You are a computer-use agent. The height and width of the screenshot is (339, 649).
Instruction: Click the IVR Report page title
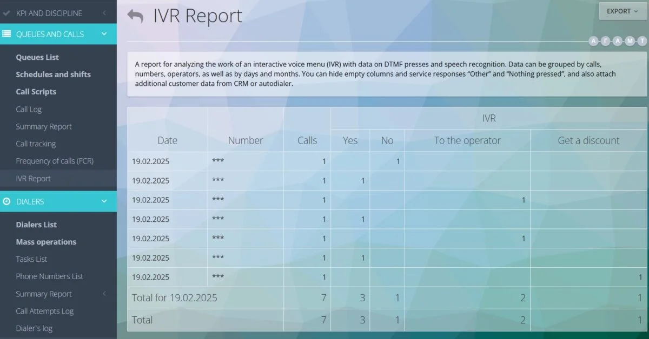pos(198,16)
